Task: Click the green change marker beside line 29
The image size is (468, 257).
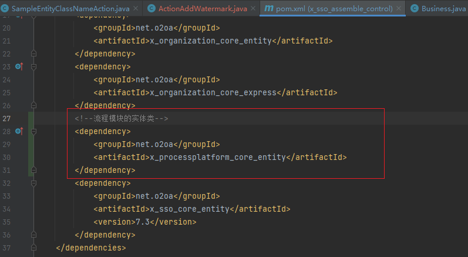Action: 31,144
